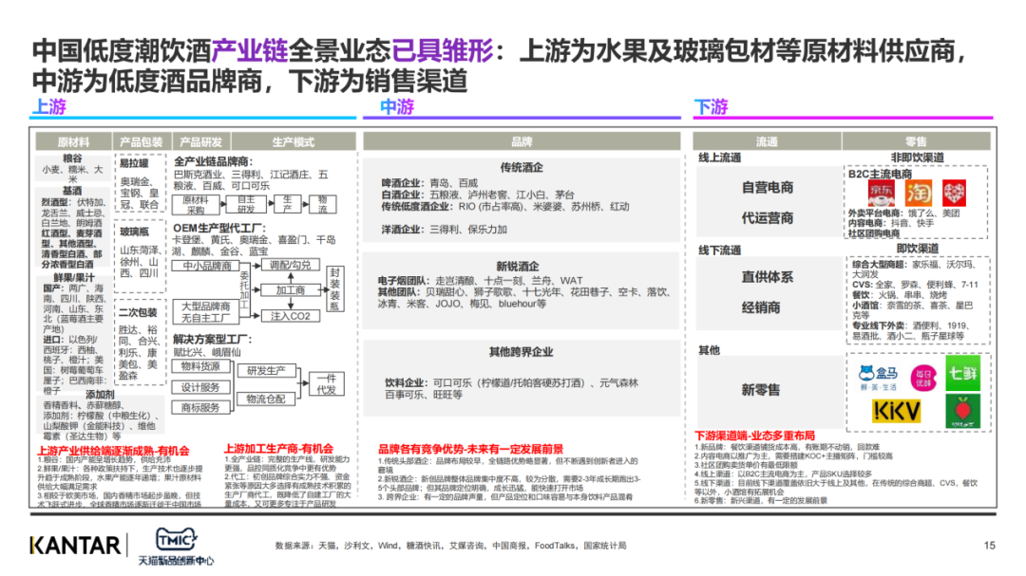This screenshot has width=1026, height=576.
Task: Click the 中小品牌商 box
Action: pyautogui.click(x=205, y=266)
